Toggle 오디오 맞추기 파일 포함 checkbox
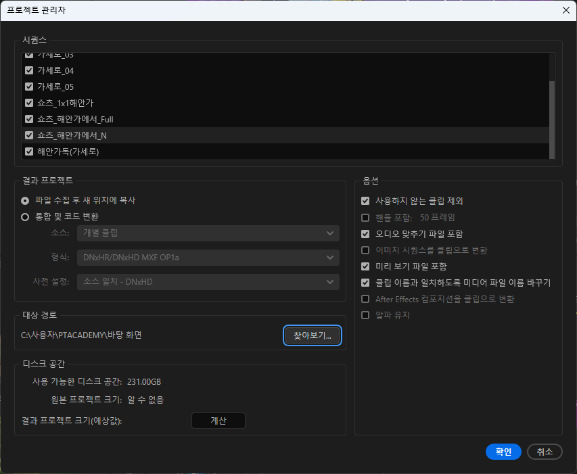 tap(365, 234)
